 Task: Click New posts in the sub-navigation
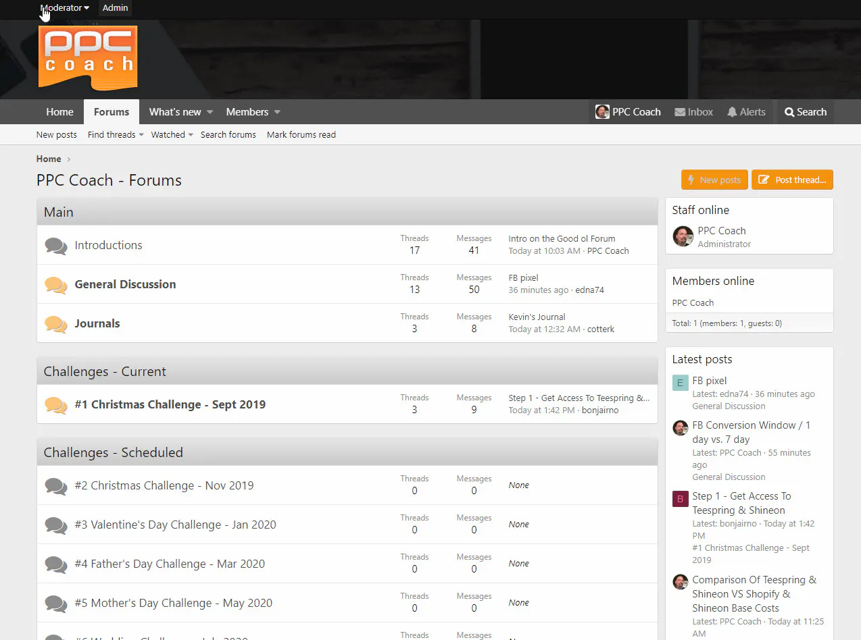(57, 134)
